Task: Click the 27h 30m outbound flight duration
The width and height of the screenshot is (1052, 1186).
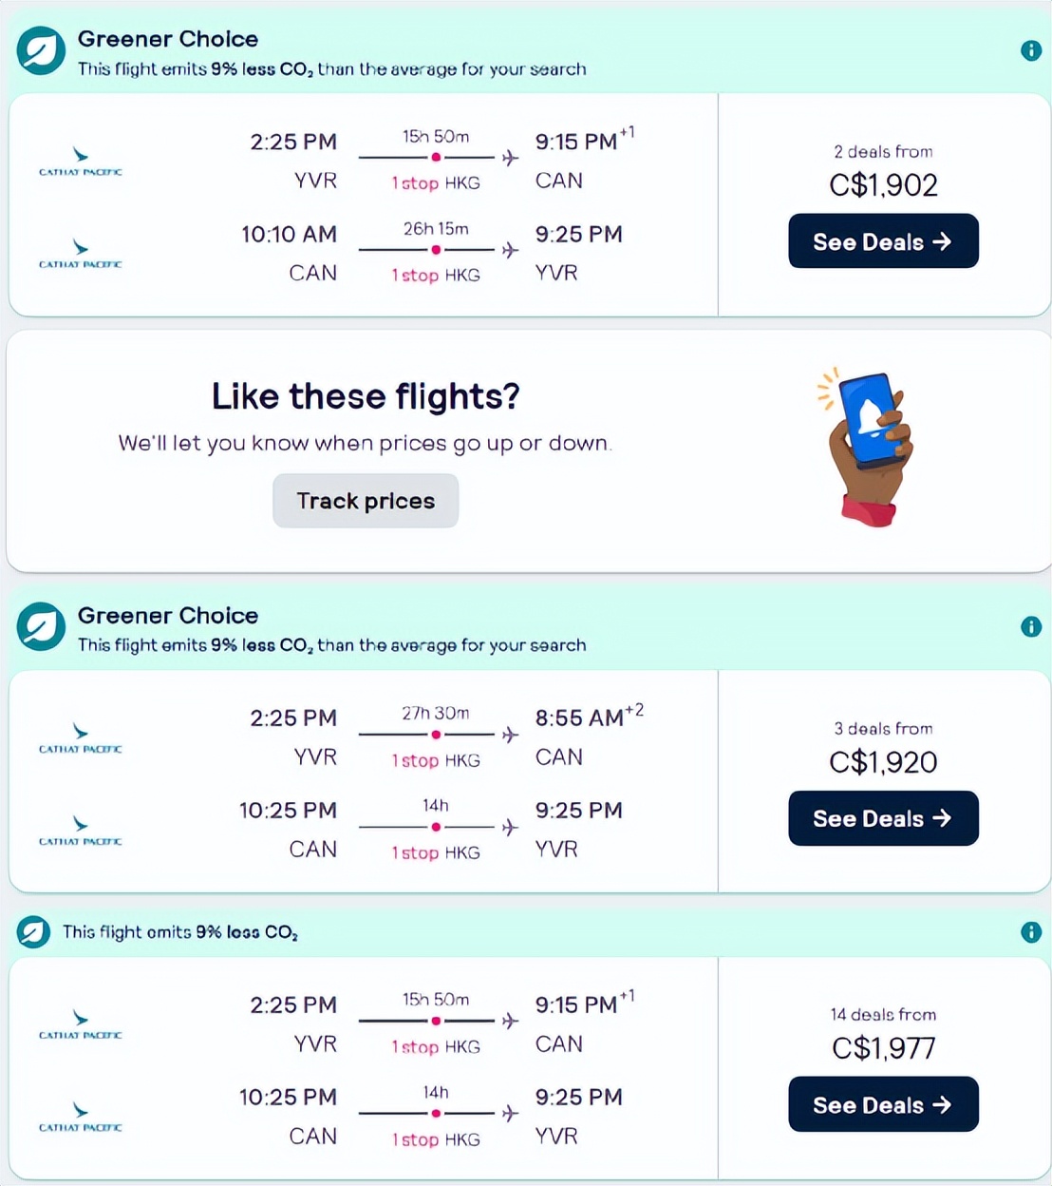Action: (x=436, y=713)
